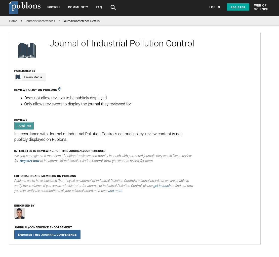The height and width of the screenshot is (257, 279).
Task: Follow the get in touch link
Action: pos(162,186)
